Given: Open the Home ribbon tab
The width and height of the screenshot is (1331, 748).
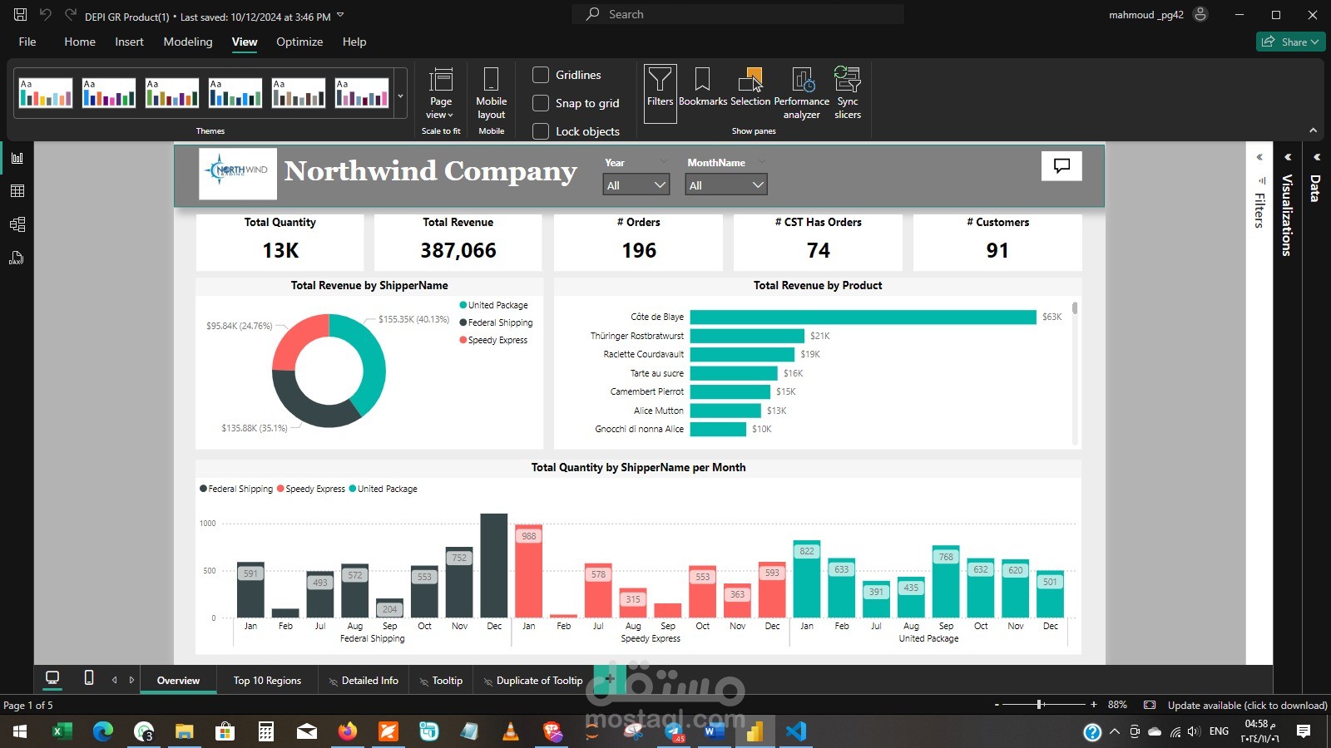Looking at the screenshot, I should pyautogui.click(x=80, y=42).
